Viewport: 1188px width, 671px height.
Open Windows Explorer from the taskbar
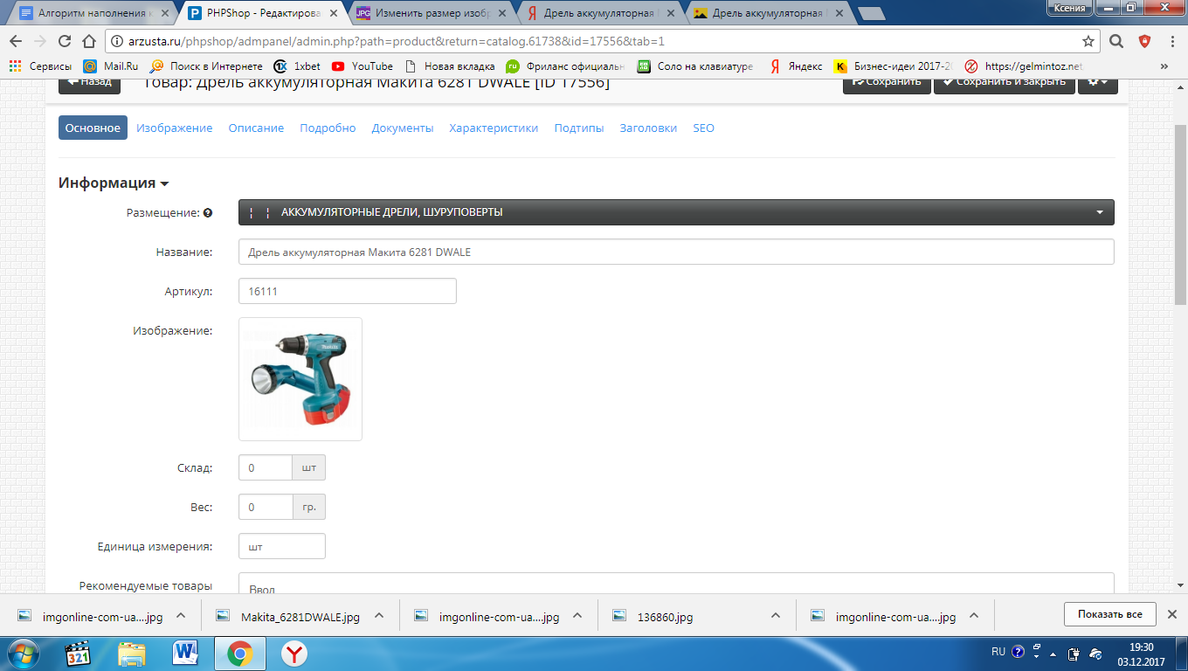tap(132, 653)
